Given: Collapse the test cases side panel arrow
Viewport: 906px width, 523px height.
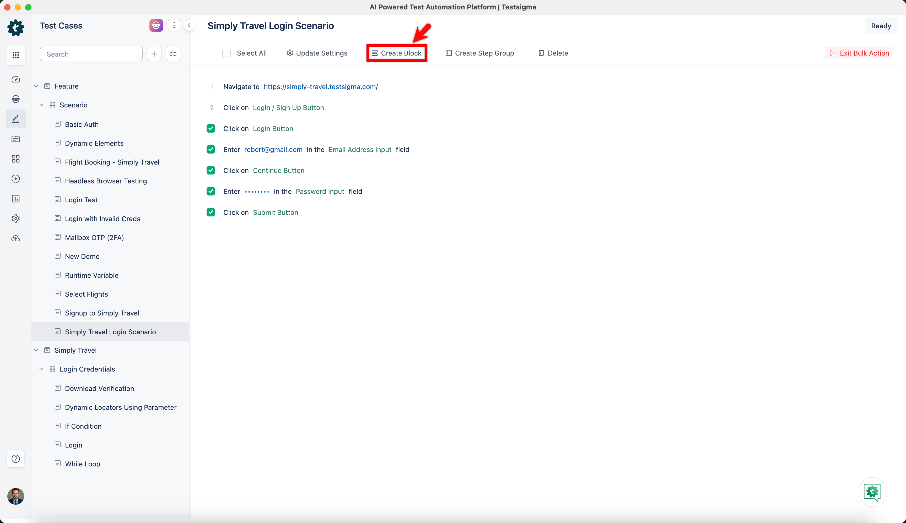Looking at the screenshot, I should (x=189, y=25).
